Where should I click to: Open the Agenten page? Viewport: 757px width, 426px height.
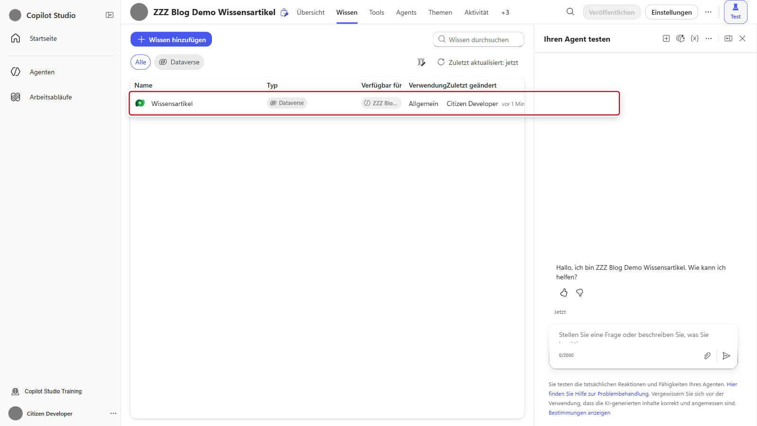coord(42,72)
